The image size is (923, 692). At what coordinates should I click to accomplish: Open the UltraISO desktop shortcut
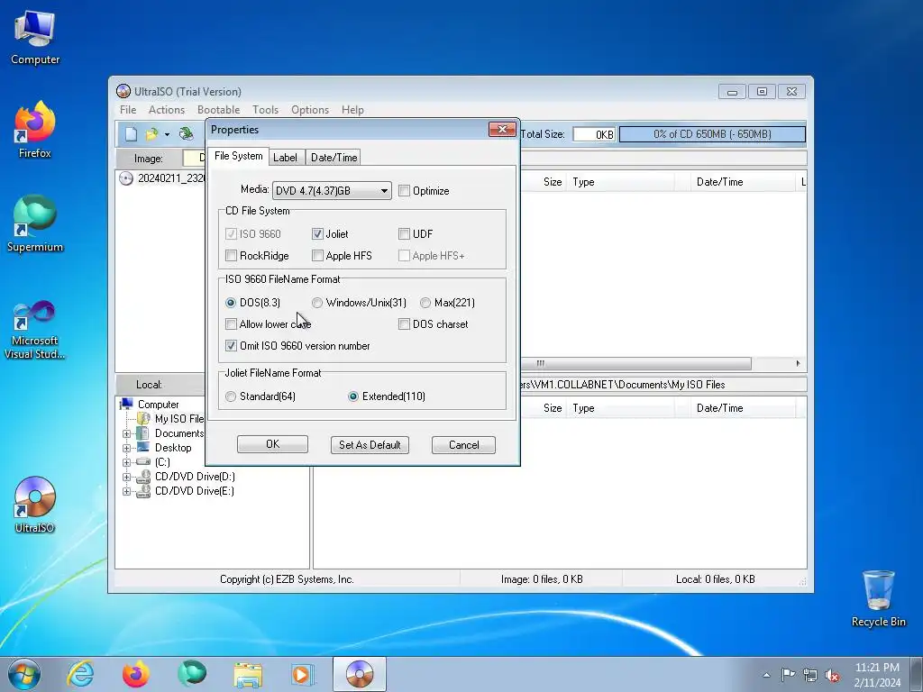[x=35, y=505]
